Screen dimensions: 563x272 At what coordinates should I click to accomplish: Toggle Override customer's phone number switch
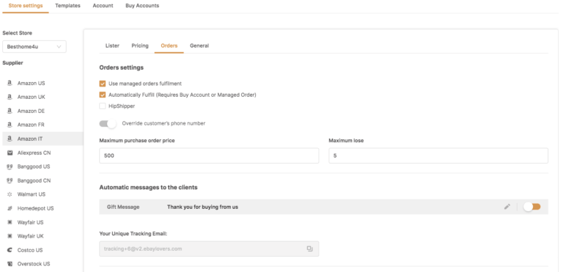click(x=108, y=124)
